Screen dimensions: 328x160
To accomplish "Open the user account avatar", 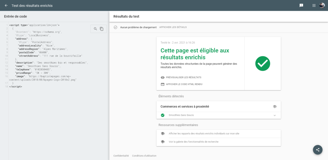I will (x=322, y=5).
